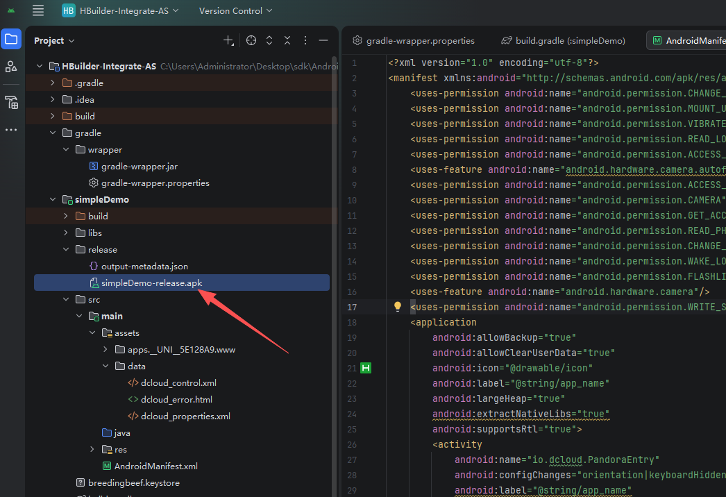Viewport: 726px width, 497px height.
Task: Collapse the assets folder
Action: [x=92, y=333]
